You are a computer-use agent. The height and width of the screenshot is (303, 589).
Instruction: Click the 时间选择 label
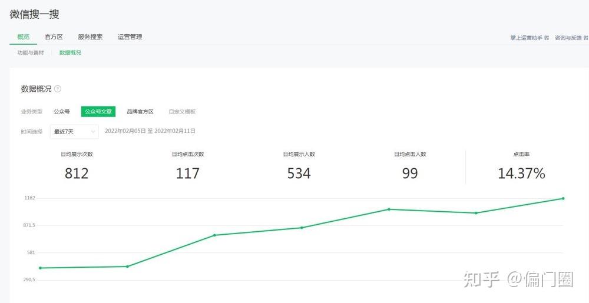pyautogui.click(x=32, y=132)
